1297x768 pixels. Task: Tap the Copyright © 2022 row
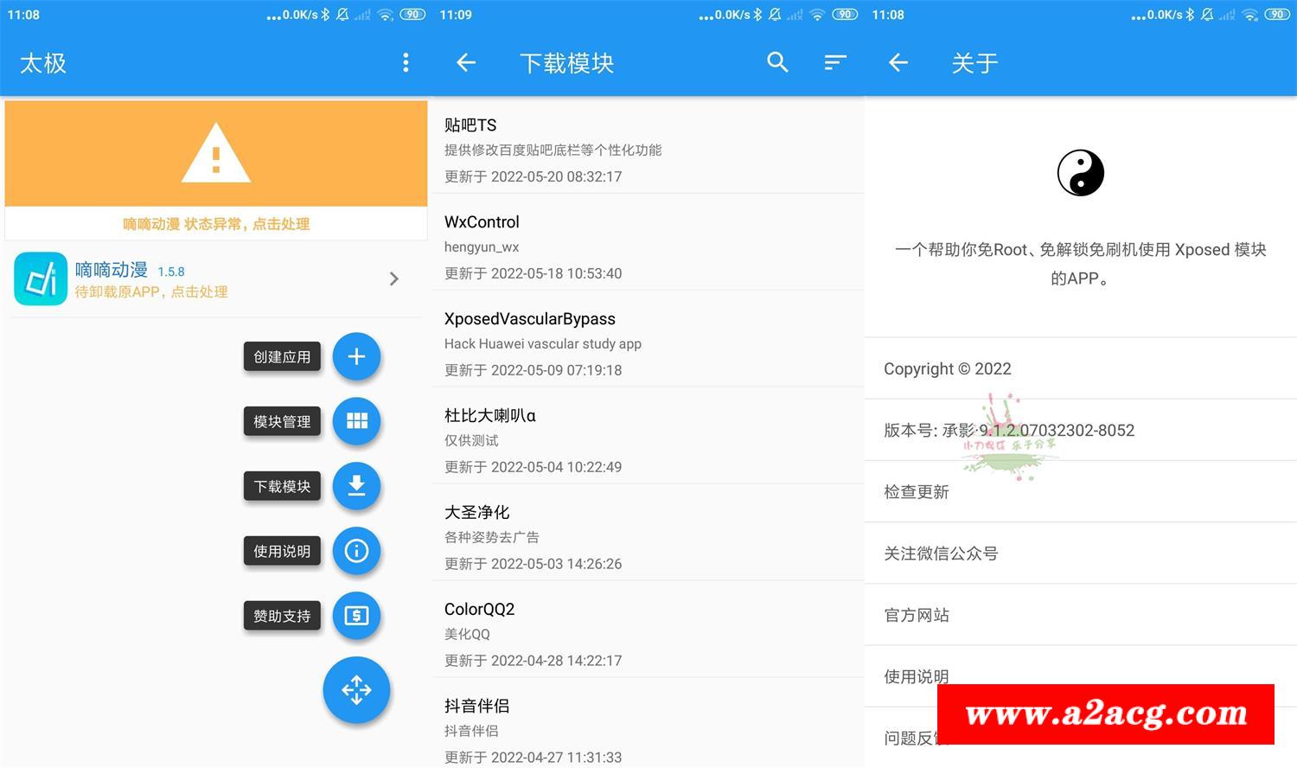click(1081, 368)
